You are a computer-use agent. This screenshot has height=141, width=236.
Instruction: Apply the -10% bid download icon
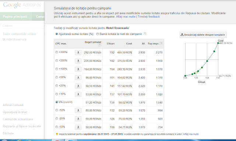click(x=78, y=110)
